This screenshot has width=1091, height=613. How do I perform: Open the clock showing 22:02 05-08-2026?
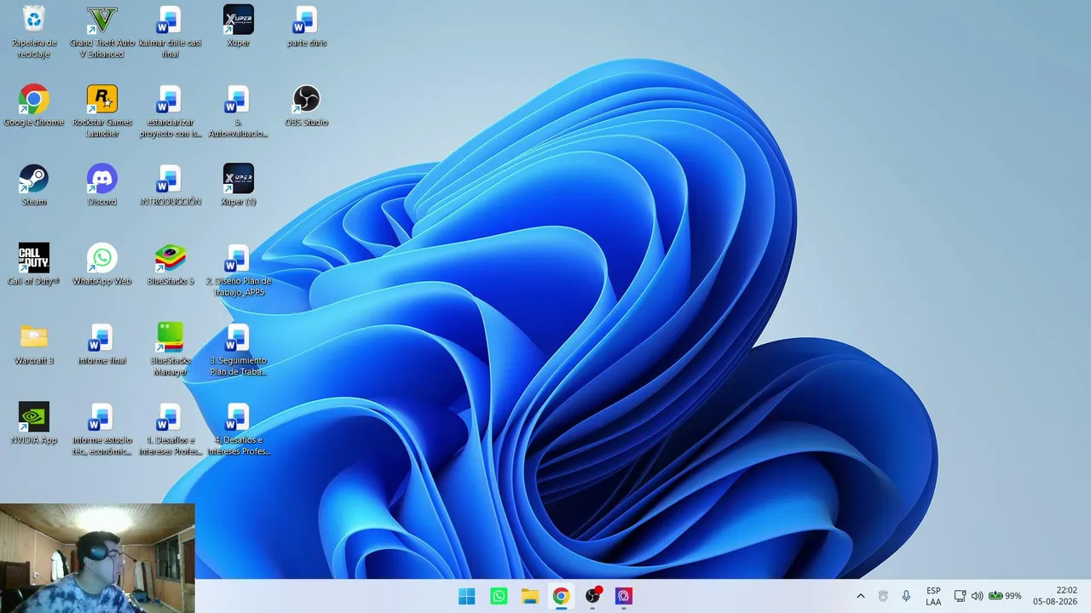[x=1055, y=596]
